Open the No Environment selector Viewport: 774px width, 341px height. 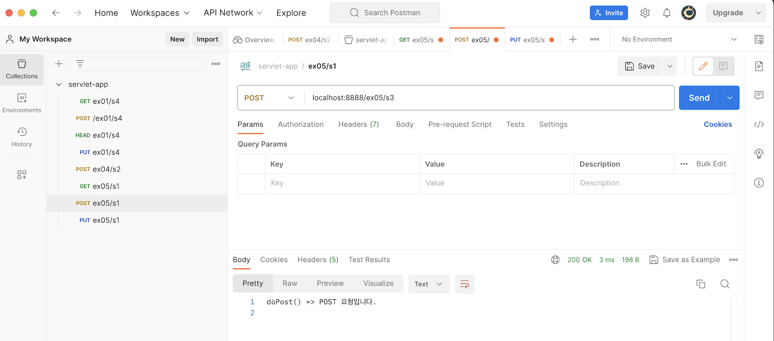679,39
